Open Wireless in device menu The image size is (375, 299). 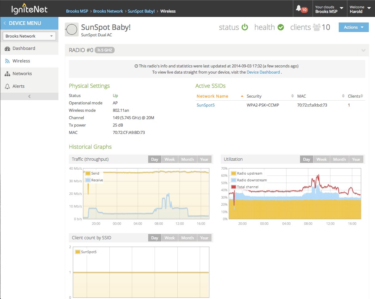(29, 61)
